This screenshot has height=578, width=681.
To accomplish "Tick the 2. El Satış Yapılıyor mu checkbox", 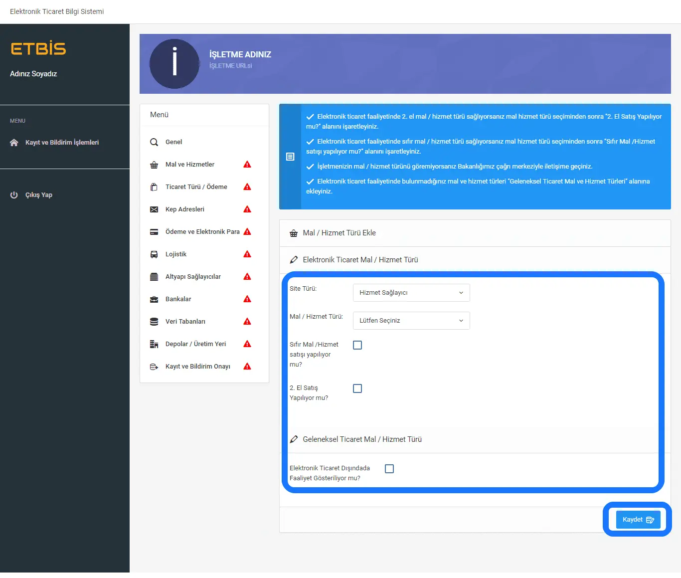I will 357,388.
